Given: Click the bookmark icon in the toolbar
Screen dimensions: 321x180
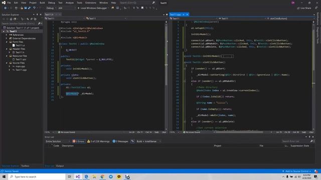Looking at the screenshot, I should 142,8.
